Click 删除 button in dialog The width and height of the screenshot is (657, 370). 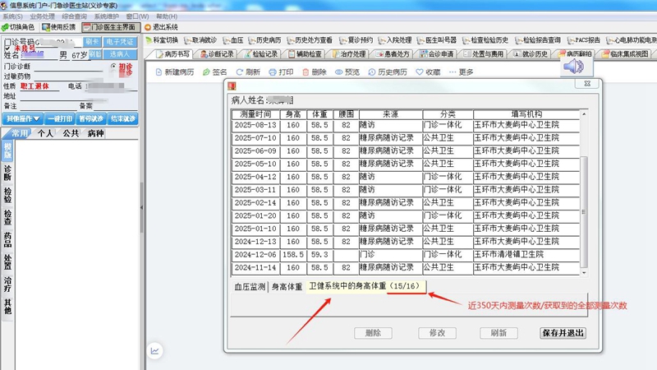[373, 333]
